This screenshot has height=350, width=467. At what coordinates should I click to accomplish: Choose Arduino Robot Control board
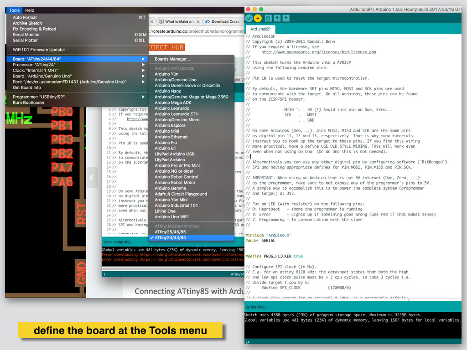click(x=191, y=177)
